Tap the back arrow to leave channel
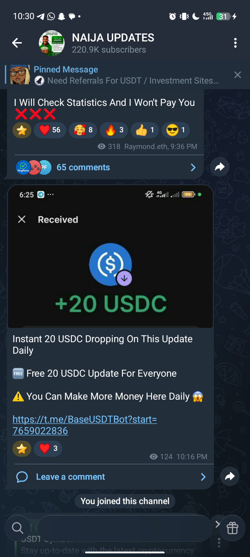The image size is (250, 557). 17,43
